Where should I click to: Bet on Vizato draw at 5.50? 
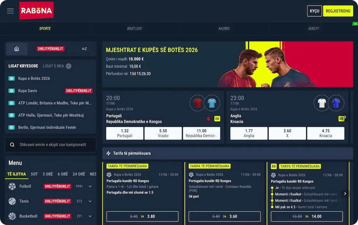click(x=163, y=133)
